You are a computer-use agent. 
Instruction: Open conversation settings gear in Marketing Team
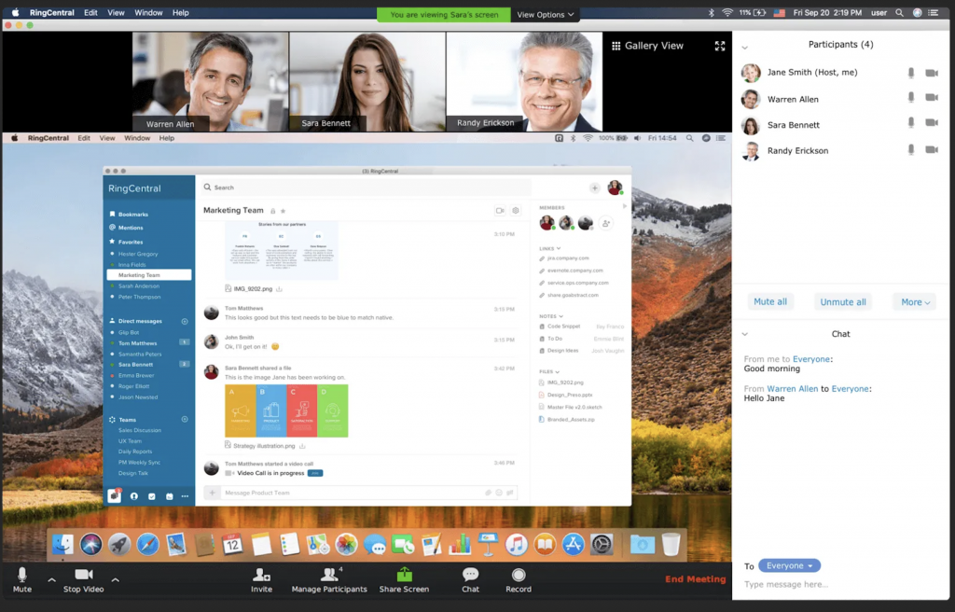[x=516, y=211]
